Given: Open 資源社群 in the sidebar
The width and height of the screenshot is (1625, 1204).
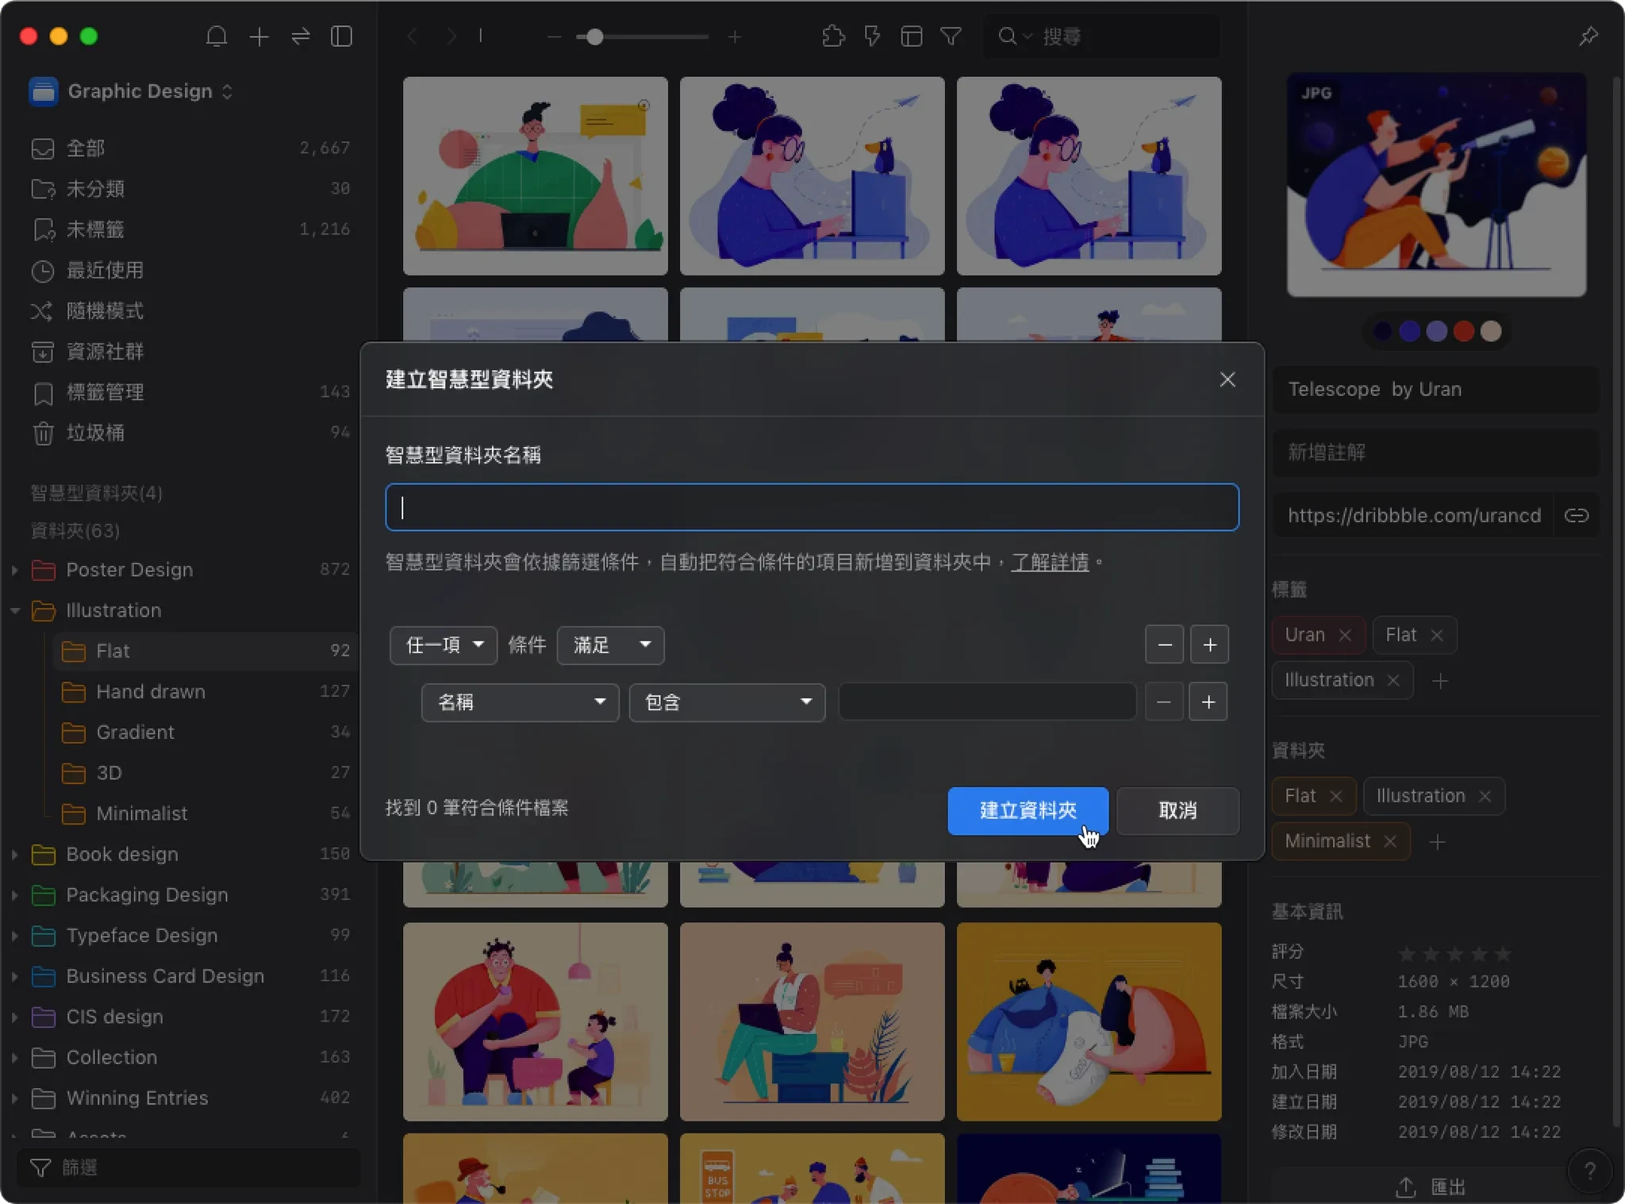Looking at the screenshot, I should 190,352.
